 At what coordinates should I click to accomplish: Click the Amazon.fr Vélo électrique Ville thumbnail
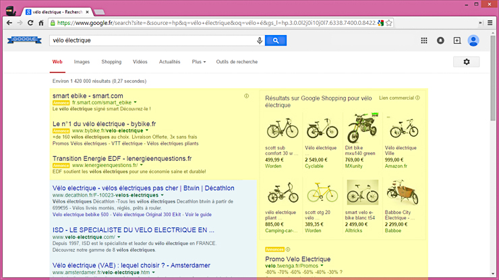click(x=404, y=128)
